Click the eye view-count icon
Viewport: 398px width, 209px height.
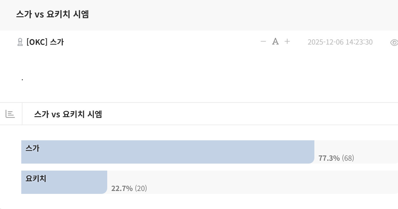coord(394,42)
